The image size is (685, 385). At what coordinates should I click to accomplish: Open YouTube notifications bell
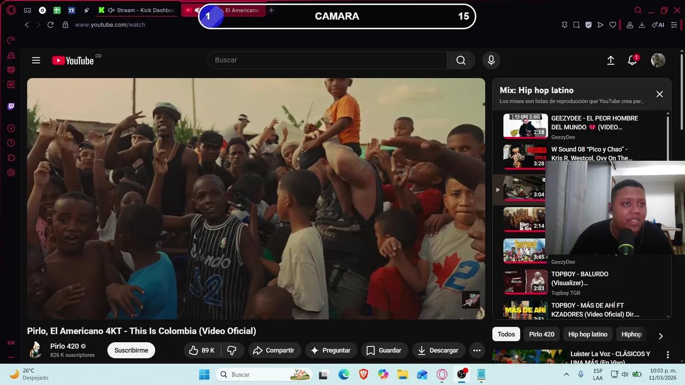click(633, 60)
